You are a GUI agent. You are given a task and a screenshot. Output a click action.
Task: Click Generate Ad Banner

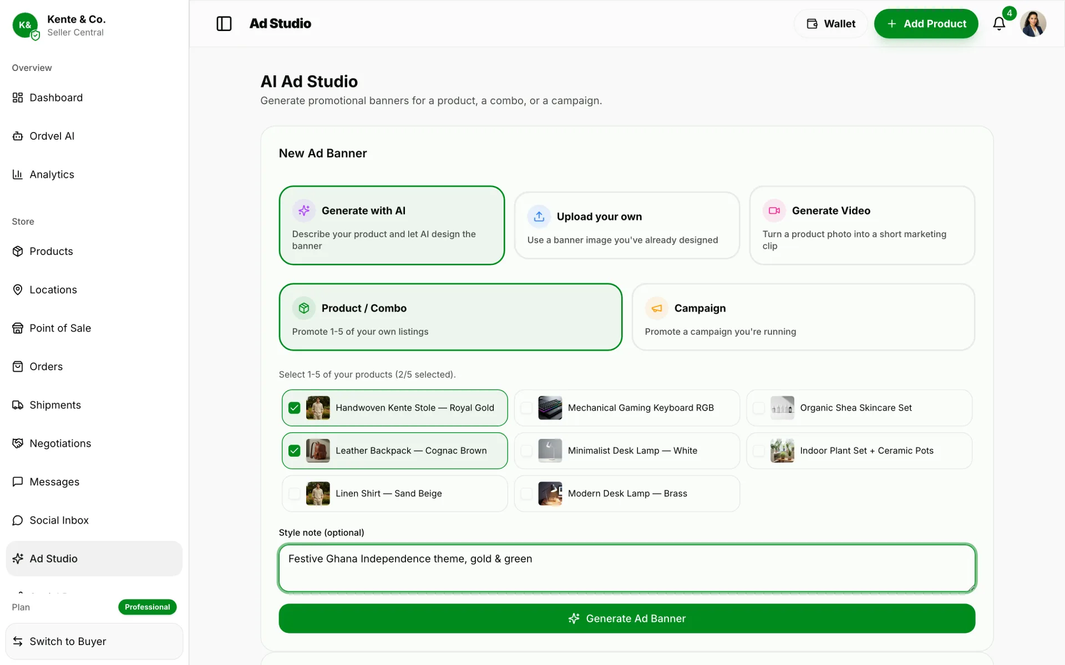(x=627, y=618)
